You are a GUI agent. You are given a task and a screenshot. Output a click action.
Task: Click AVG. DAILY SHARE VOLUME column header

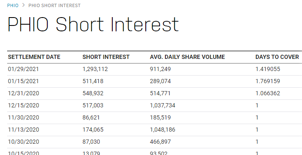[x=187, y=57]
